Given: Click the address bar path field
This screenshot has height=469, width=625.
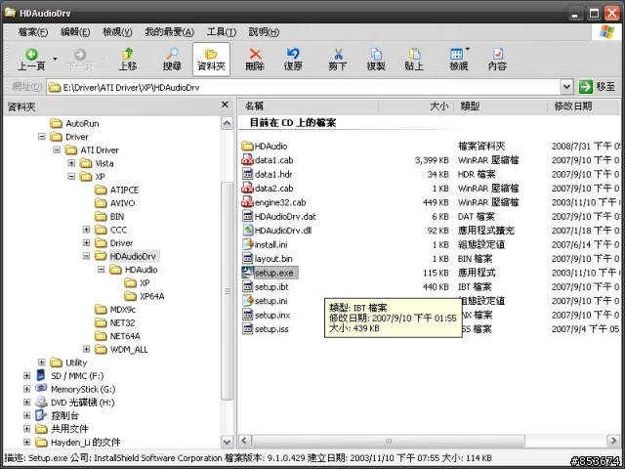Looking at the screenshot, I should coord(304,87).
